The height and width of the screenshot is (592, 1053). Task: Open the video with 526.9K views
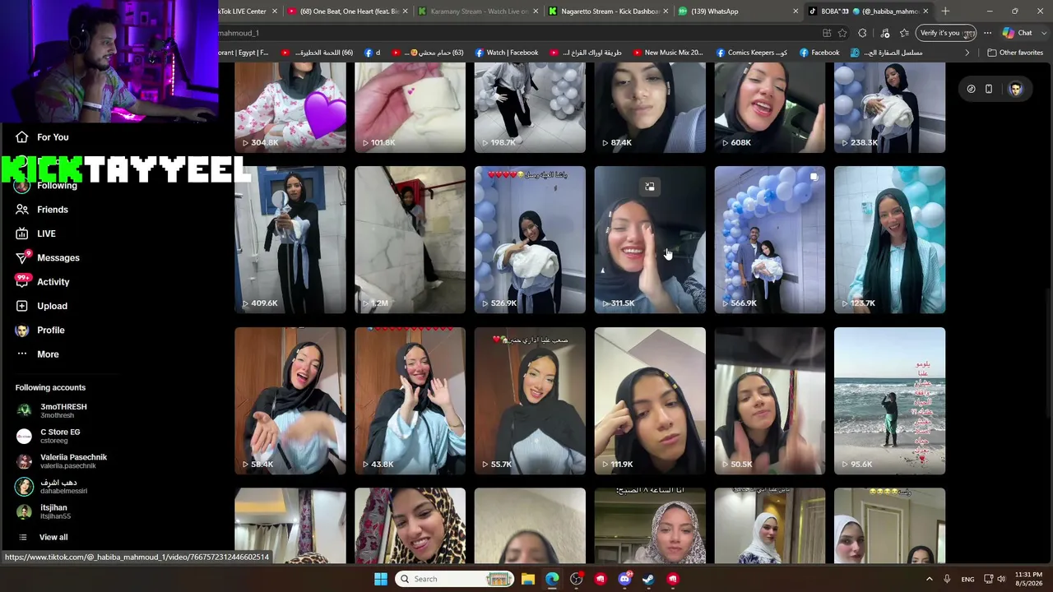(530, 240)
